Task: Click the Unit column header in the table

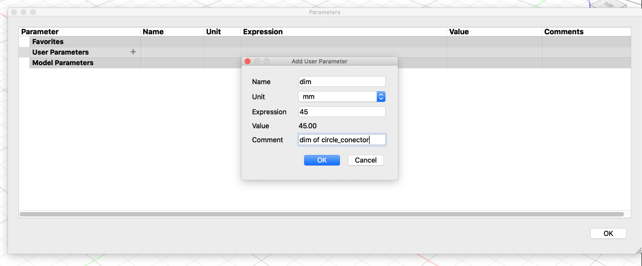Action: pos(222,32)
